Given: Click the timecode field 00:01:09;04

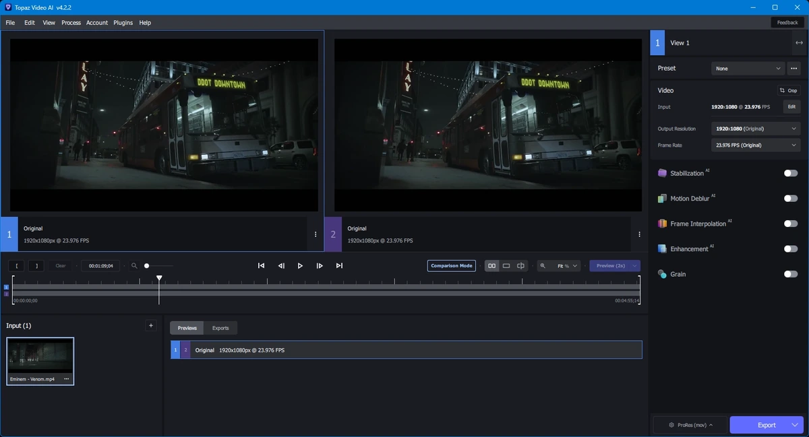Looking at the screenshot, I should pyautogui.click(x=101, y=266).
